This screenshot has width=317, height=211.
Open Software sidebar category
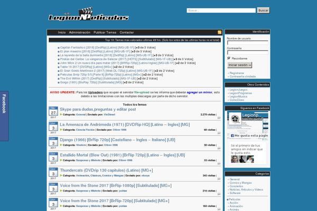tap(235, 193)
